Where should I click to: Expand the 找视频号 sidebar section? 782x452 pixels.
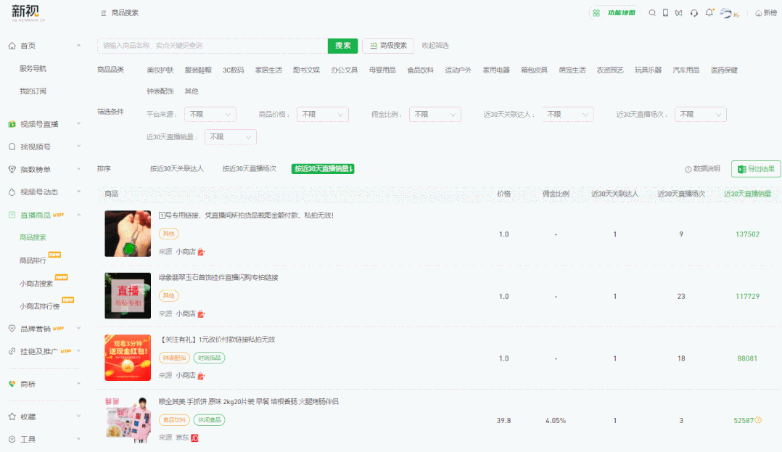coord(78,146)
